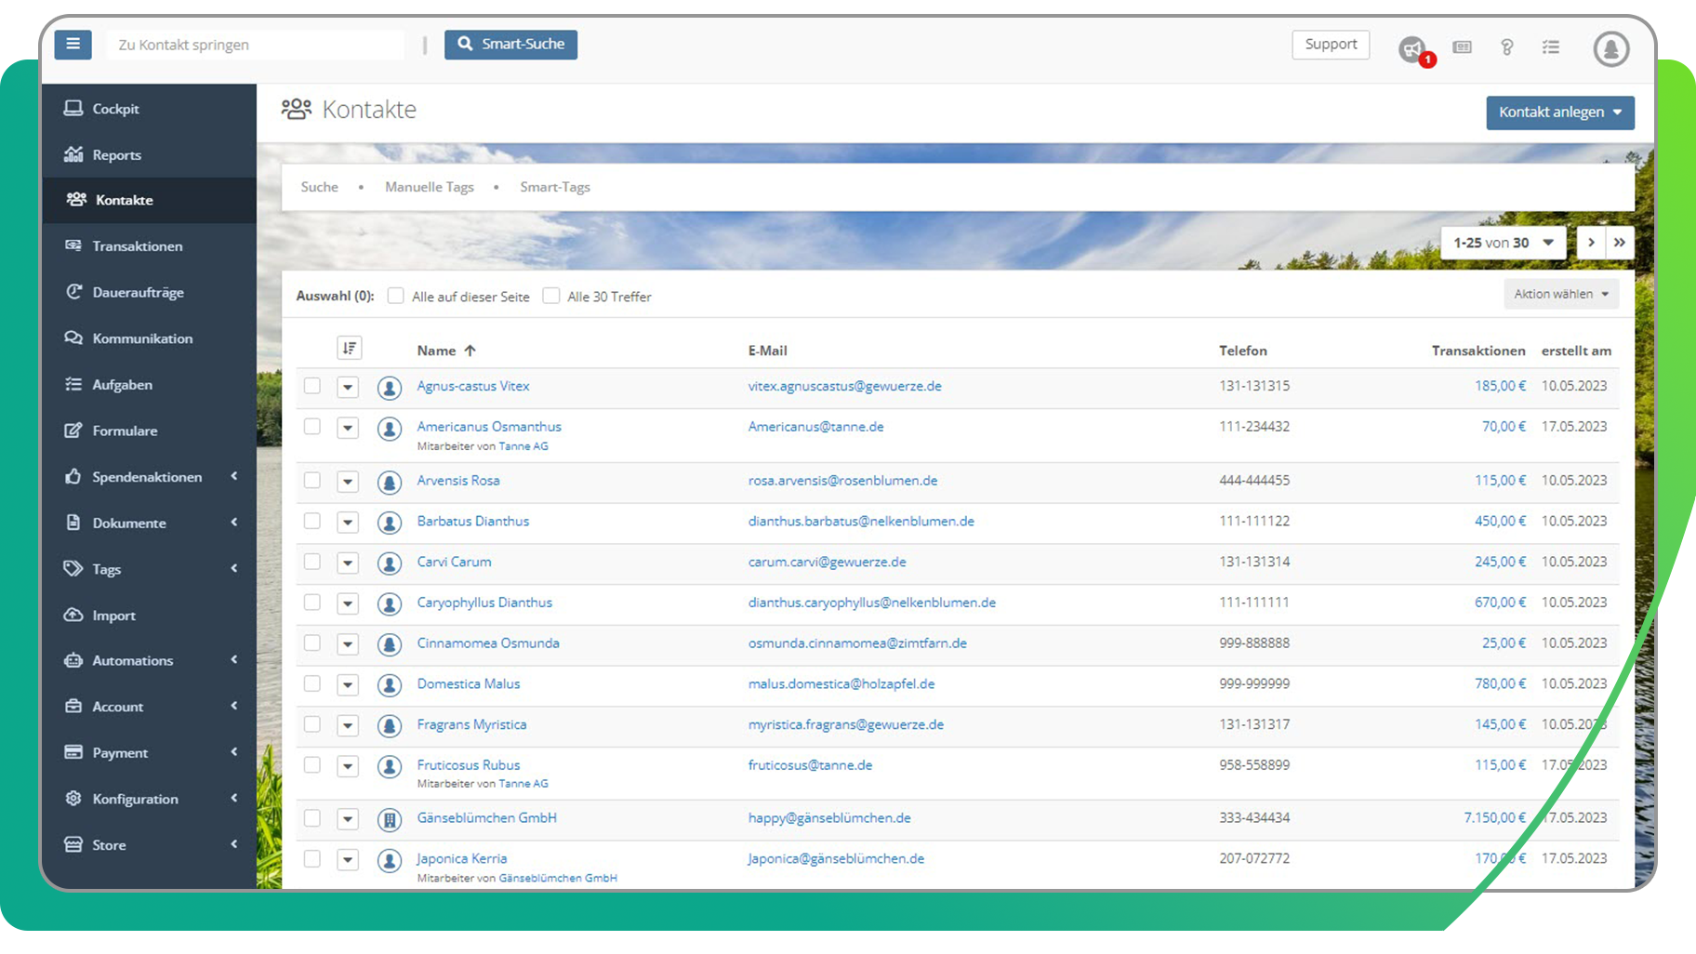Click the Kontakt anlegen button
Image resolution: width=1696 pixels, height=954 pixels.
coord(1559,113)
